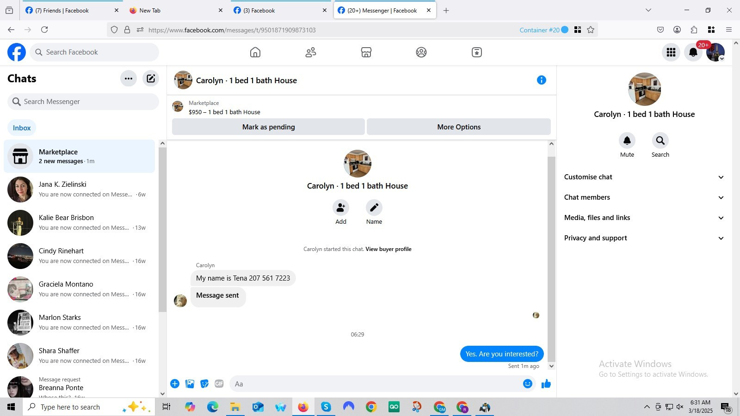
Task: Click the chat list scrollbar thumb
Action: pos(162,230)
